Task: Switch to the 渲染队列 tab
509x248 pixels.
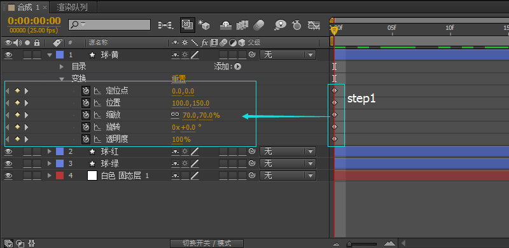Action: click(x=72, y=7)
